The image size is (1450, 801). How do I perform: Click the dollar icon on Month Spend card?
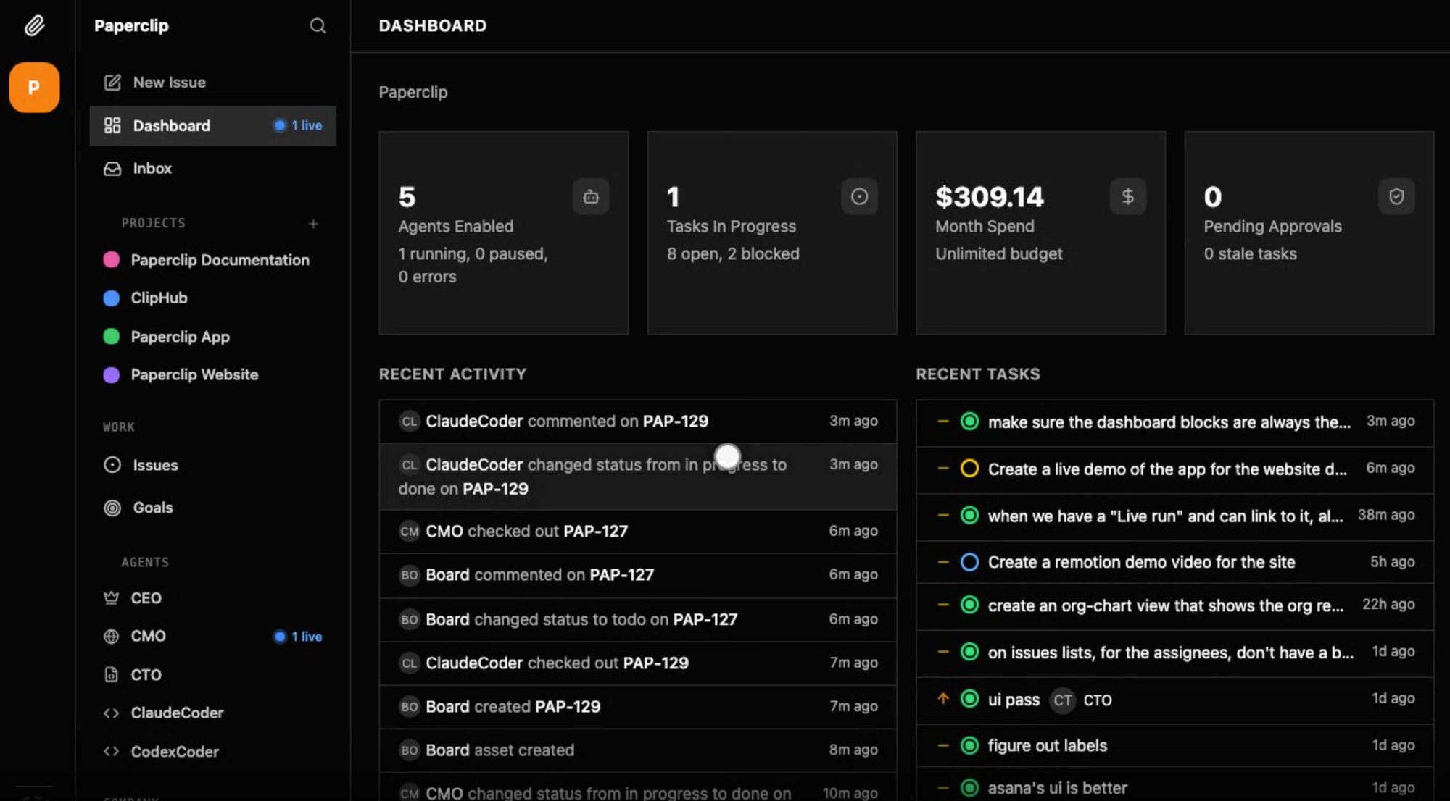pyautogui.click(x=1127, y=196)
